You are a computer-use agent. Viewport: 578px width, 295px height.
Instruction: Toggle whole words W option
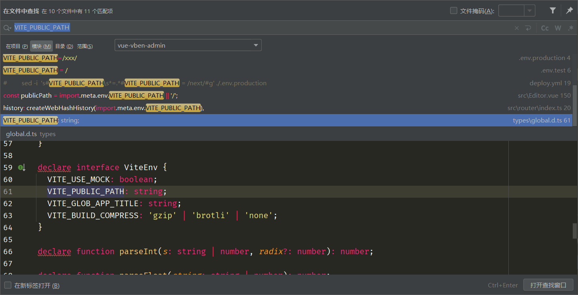558,28
